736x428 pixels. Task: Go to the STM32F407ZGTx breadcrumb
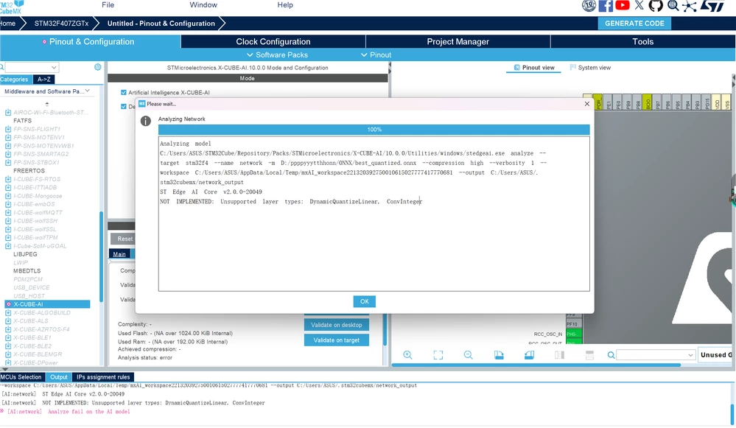(x=61, y=24)
